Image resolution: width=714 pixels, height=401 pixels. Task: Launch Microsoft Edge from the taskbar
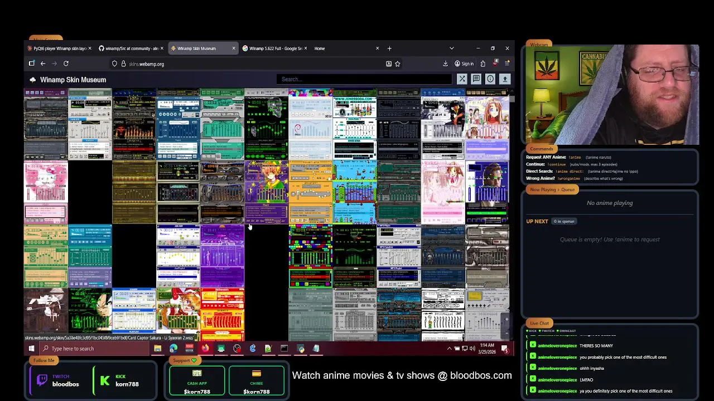click(x=173, y=349)
